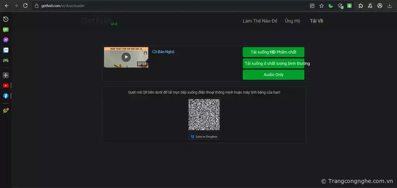Click the "Audio Only" download button
The image size is (397, 188).
(273, 75)
